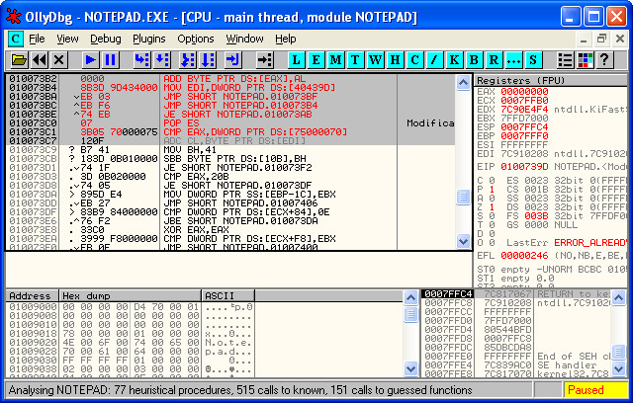
Task: Open Handles window via H button
Action: [x=395, y=60]
